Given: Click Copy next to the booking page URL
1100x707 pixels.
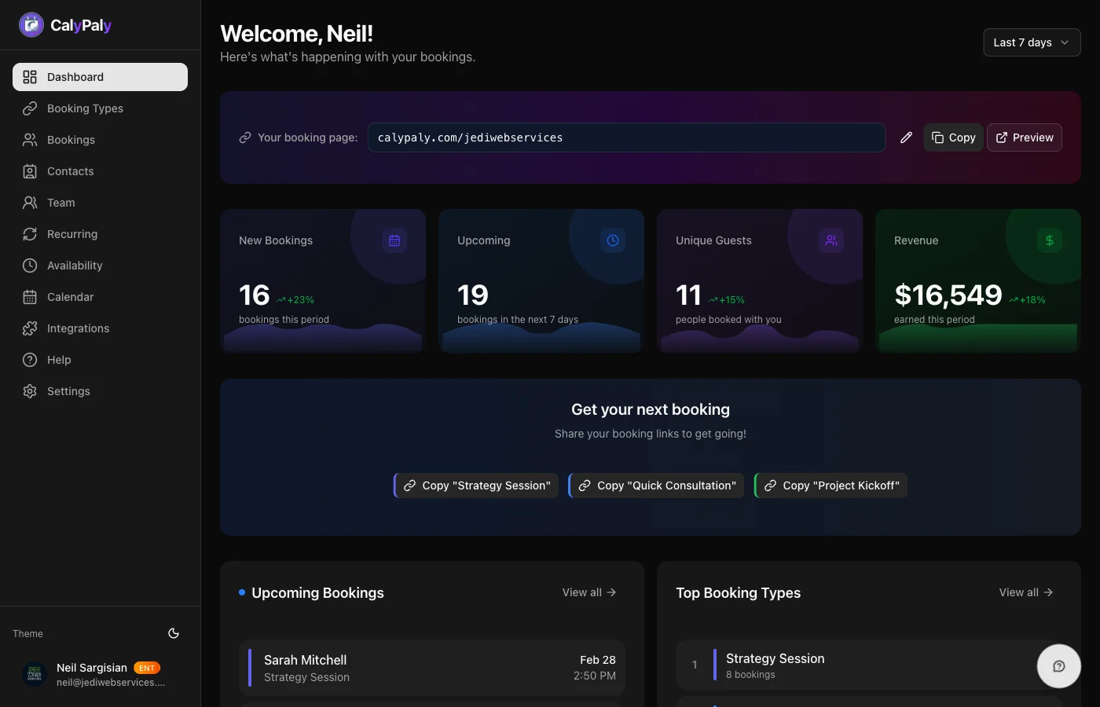Looking at the screenshot, I should pyautogui.click(x=953, y=137).
